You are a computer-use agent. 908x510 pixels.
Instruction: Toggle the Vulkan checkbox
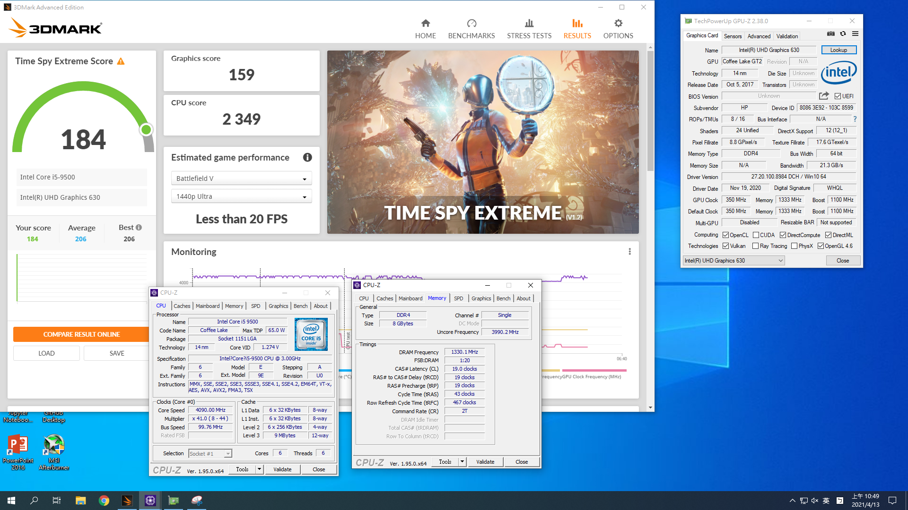[725, 246]
